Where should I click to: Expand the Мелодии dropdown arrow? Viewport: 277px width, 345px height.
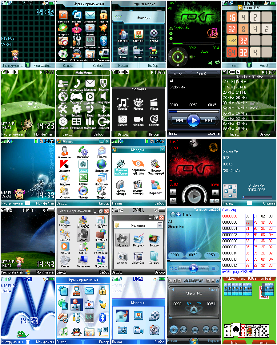click(160, 225)
